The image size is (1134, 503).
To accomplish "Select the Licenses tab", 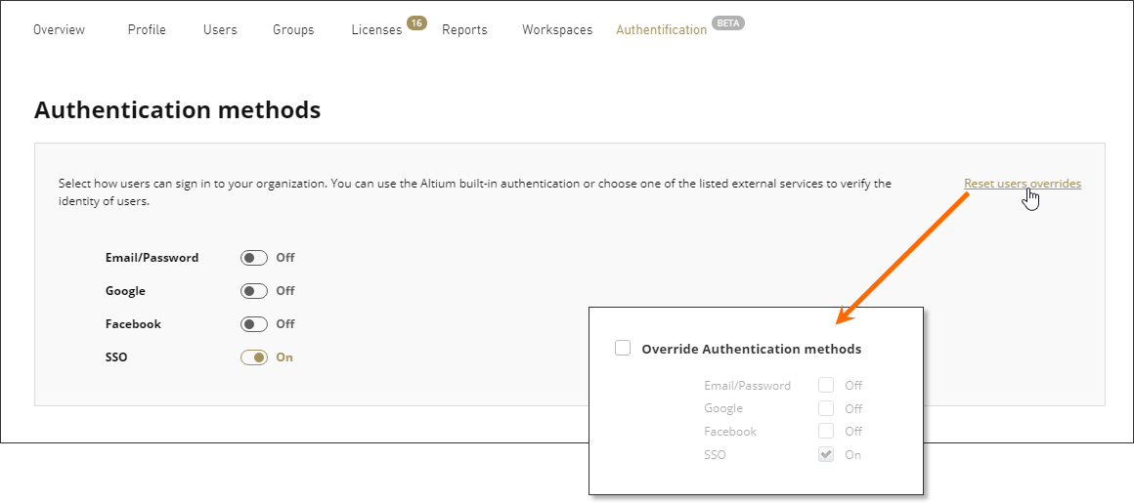I will (x=376, y=29).
